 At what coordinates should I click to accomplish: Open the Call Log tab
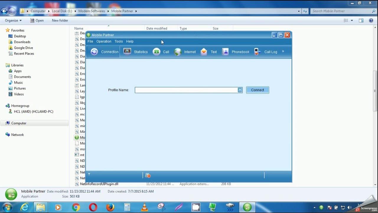pos(266,52)
